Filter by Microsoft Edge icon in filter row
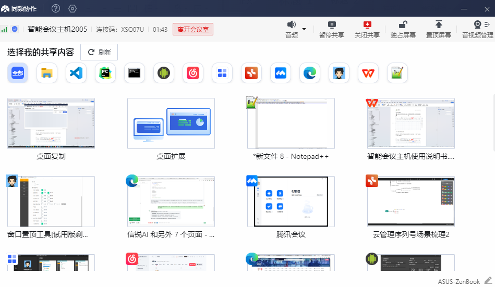 (x=310, y=73)
